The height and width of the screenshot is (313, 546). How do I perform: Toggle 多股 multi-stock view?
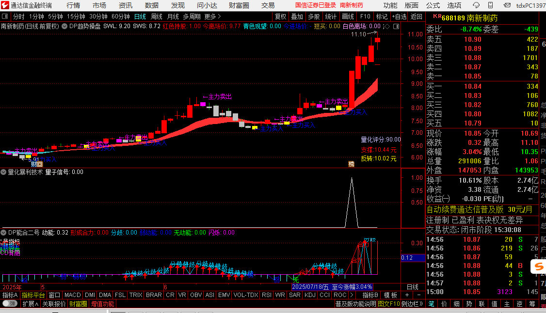tap(314, 16)
